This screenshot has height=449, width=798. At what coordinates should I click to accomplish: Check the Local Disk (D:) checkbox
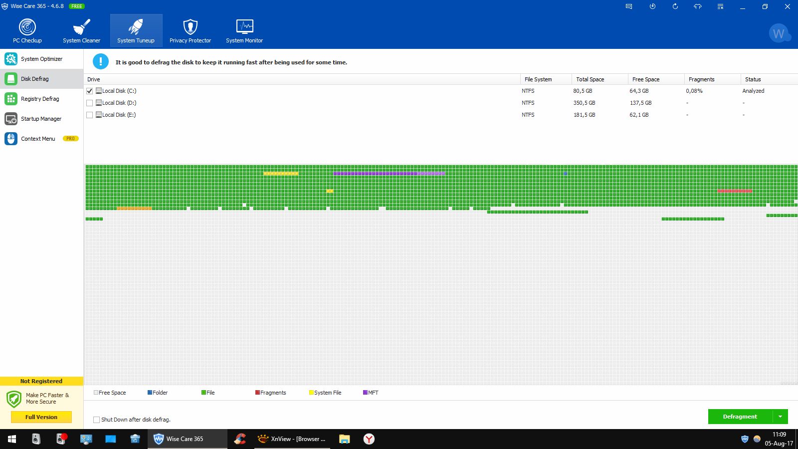point(90,103)
